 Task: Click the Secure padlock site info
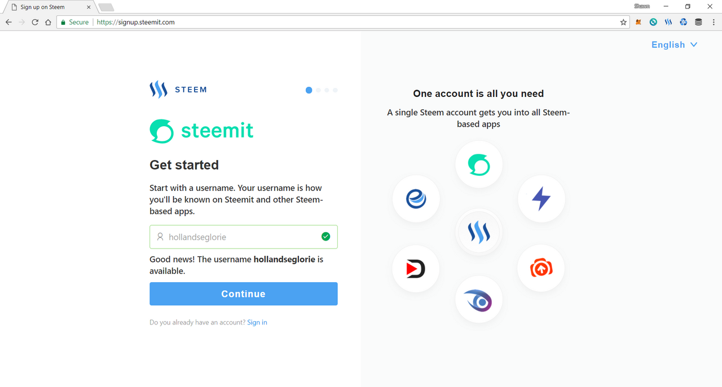(x=64, y=23)
